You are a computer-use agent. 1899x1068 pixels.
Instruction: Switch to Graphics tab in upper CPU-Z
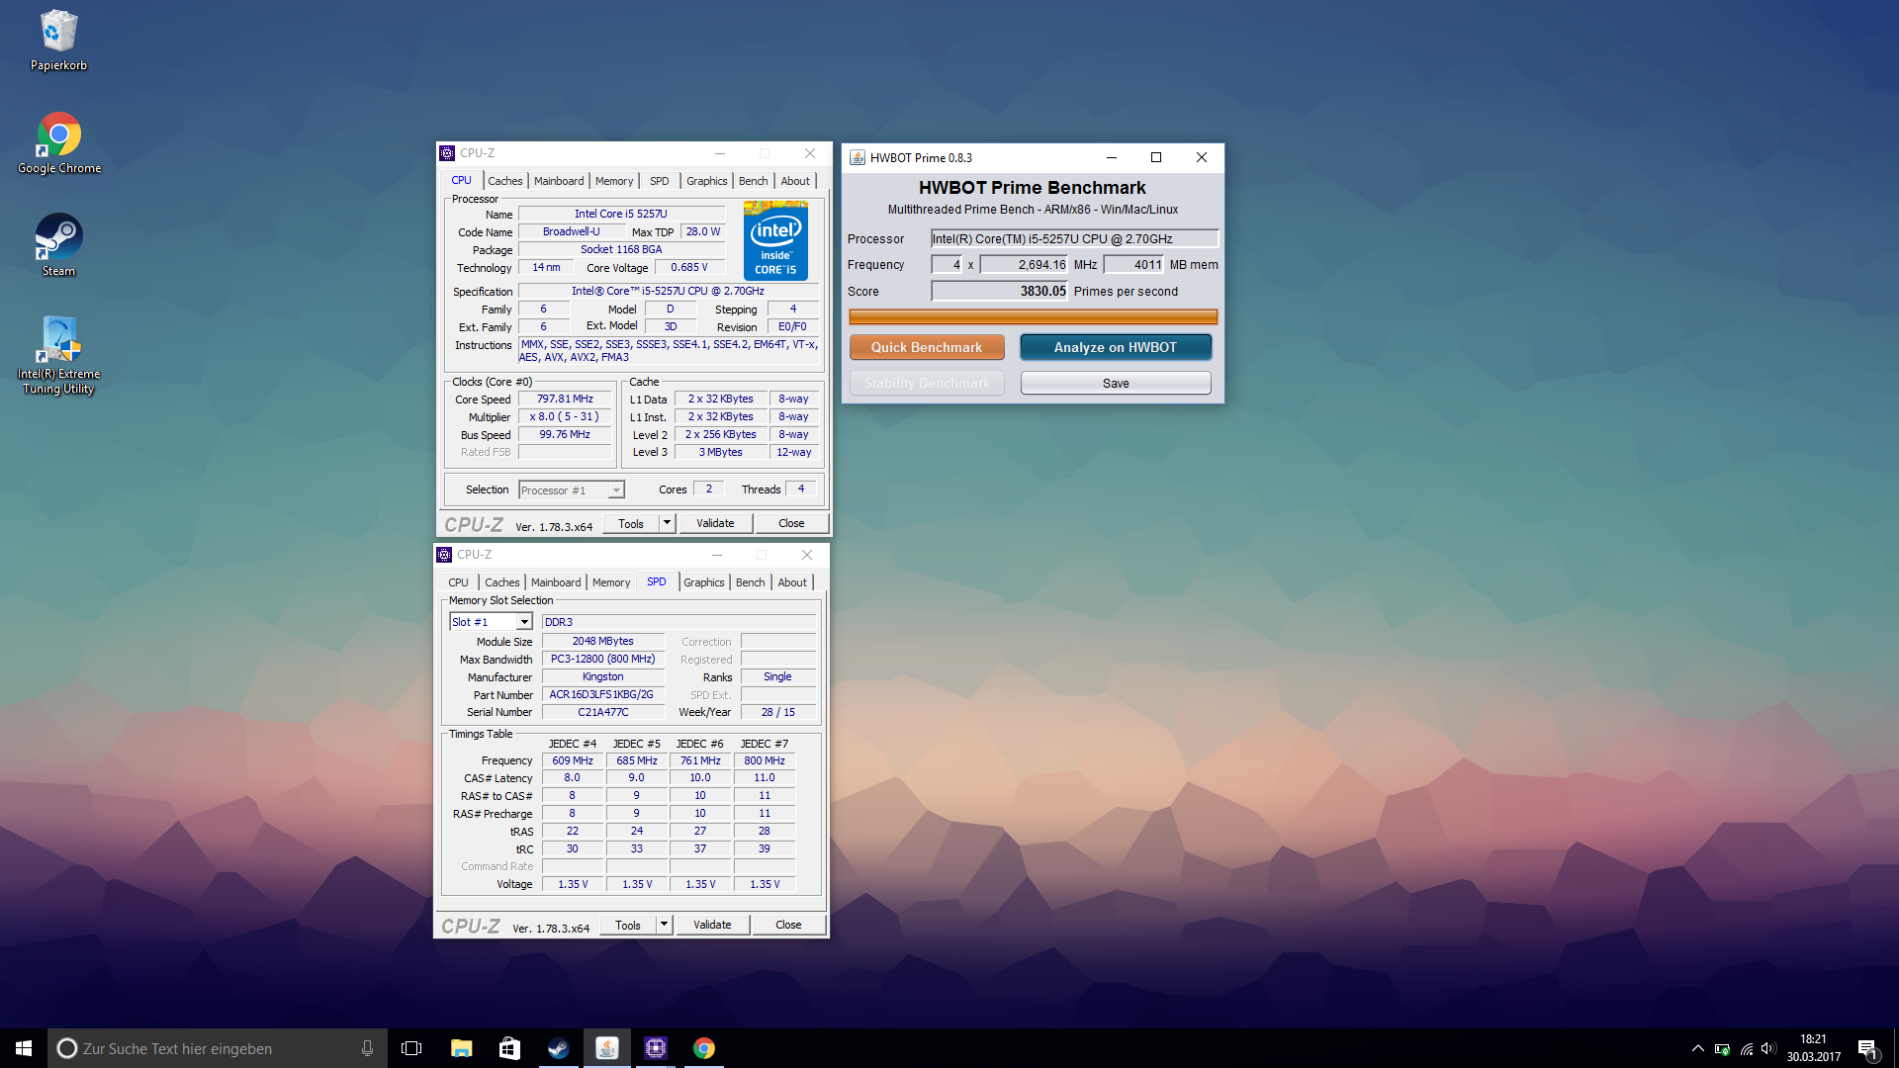coord(706,181)
